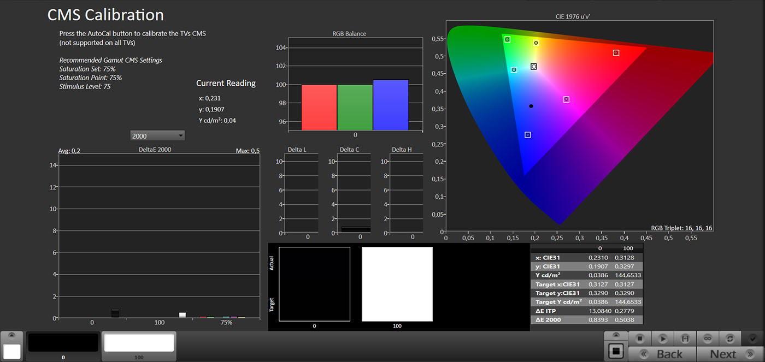Click the red target square on CIE diagram
Viewport: 765px width, 362px height.
pyautogui.click(x=616, y=53)
